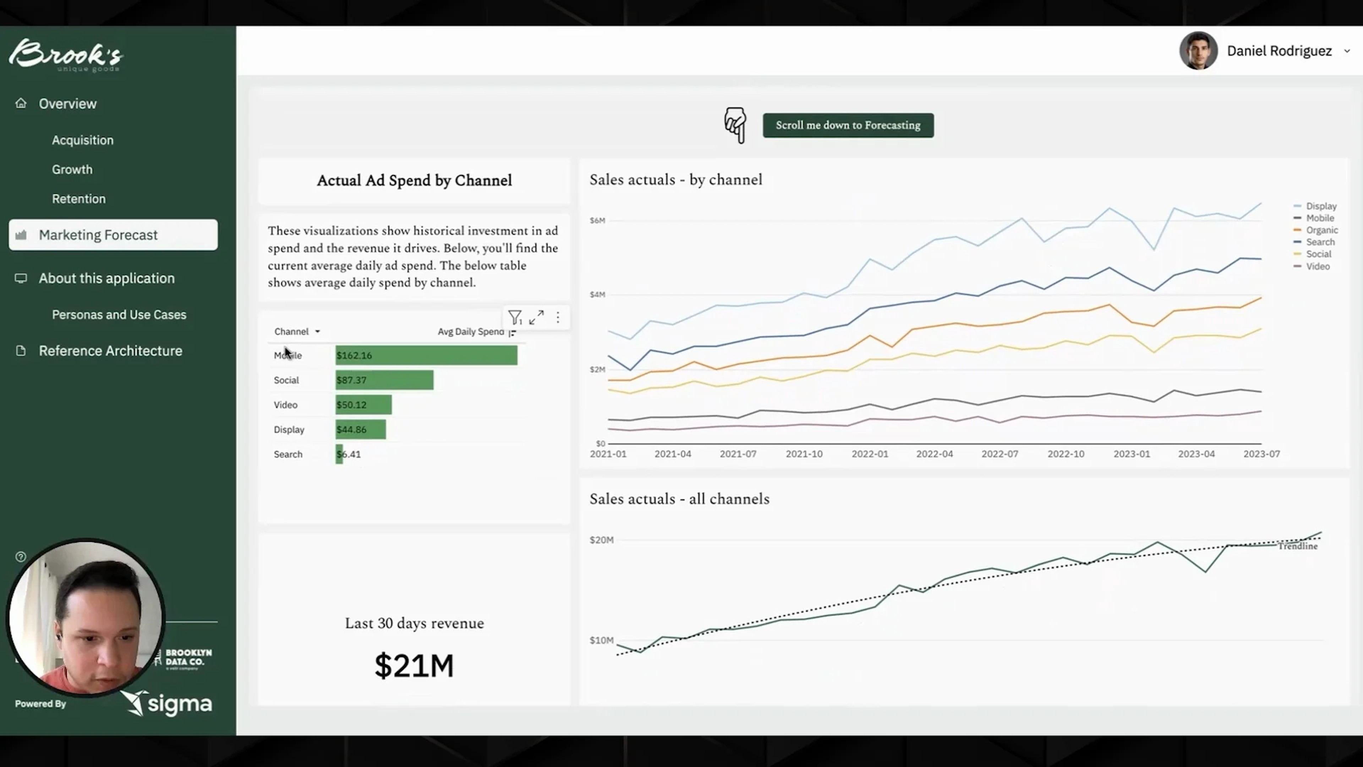
Task: Select the Search channel row label
Action: point(288,454)
